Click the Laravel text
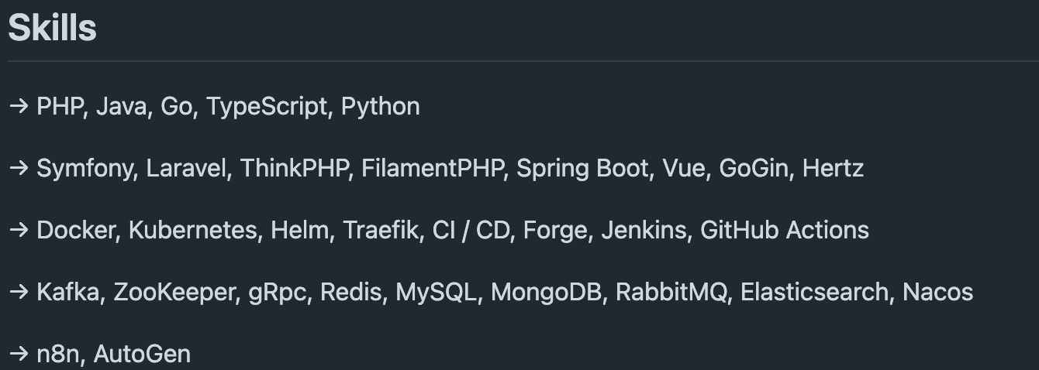The image size is (1039, 370). tap(187, 168)
